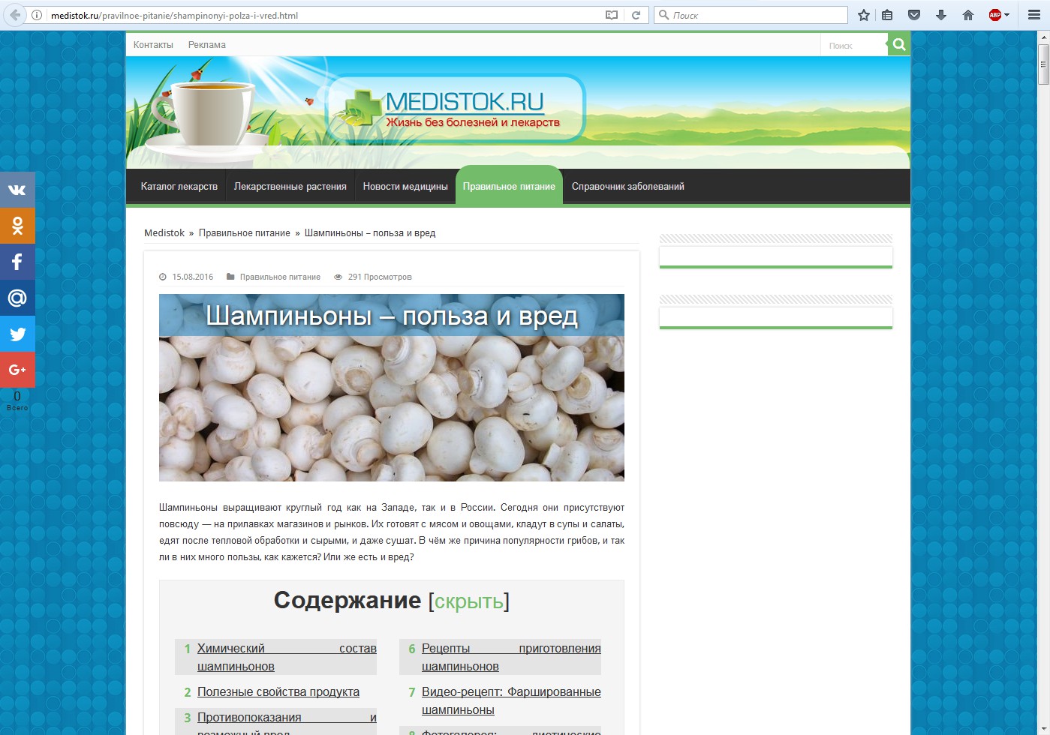Share page on Google Plus

pos(17,370)
